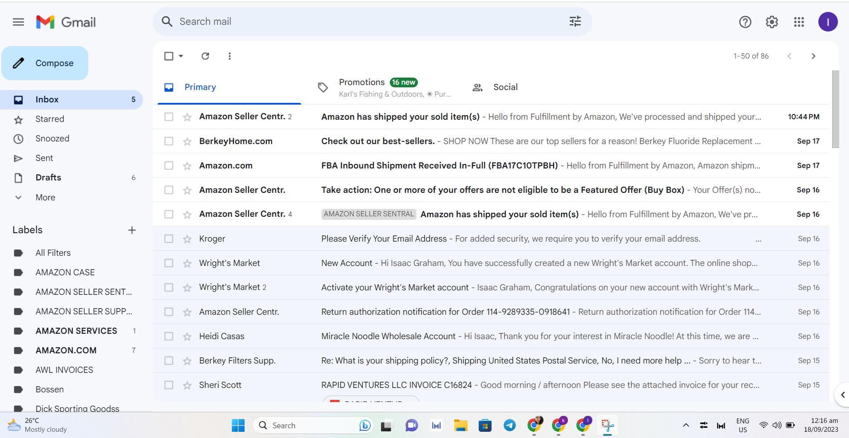Select the Heidi Casas email checkbox
This screenshot has width=849, height=438.
[x=169, y=336]
